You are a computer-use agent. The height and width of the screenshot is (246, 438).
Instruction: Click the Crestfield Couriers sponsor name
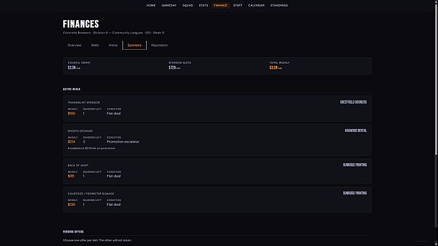click(x=353, y=102)
